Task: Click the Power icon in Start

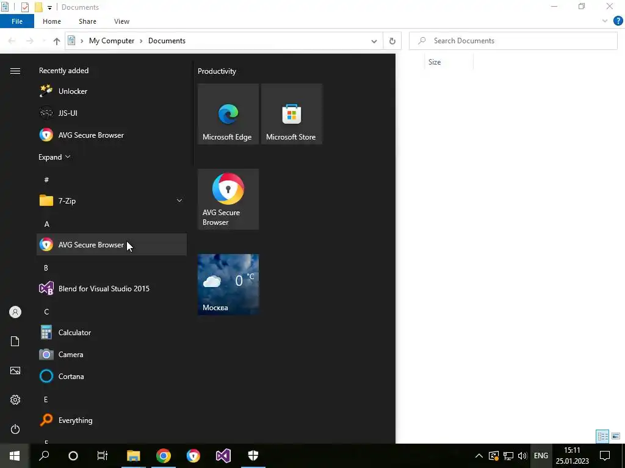Action: 15,429
